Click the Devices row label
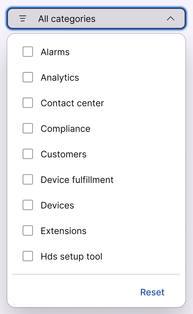Viewport: 193px width, 314px height. (57, 205)
